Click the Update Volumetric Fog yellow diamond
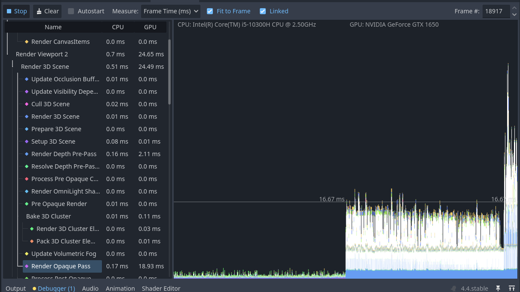Screen dimensions: 520x292 [x=27, y=254]
